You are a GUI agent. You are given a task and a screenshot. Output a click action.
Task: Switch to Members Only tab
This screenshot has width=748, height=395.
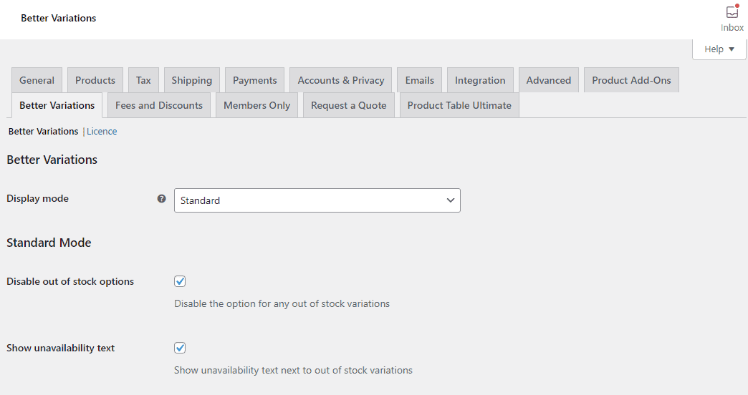(x=256, y=105)
